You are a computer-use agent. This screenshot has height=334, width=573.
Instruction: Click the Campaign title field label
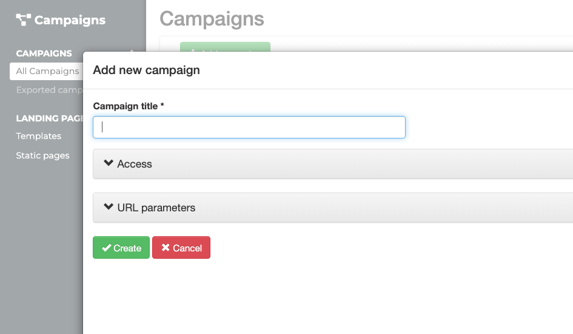(129, 106)
